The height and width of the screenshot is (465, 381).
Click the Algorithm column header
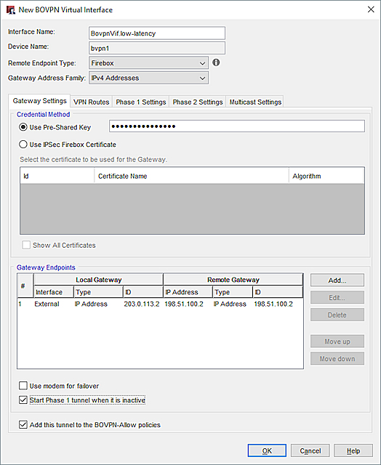tap(326, 176)
